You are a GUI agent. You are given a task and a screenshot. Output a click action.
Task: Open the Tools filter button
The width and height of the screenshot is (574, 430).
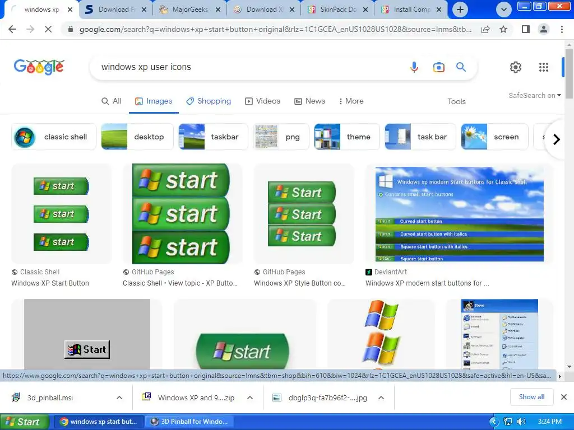(x=456, y=102)
